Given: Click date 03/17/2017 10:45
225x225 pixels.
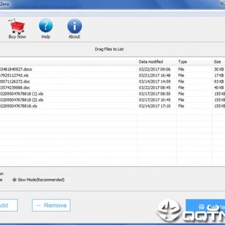Looking at the screenshot, I should click(154, 100).
